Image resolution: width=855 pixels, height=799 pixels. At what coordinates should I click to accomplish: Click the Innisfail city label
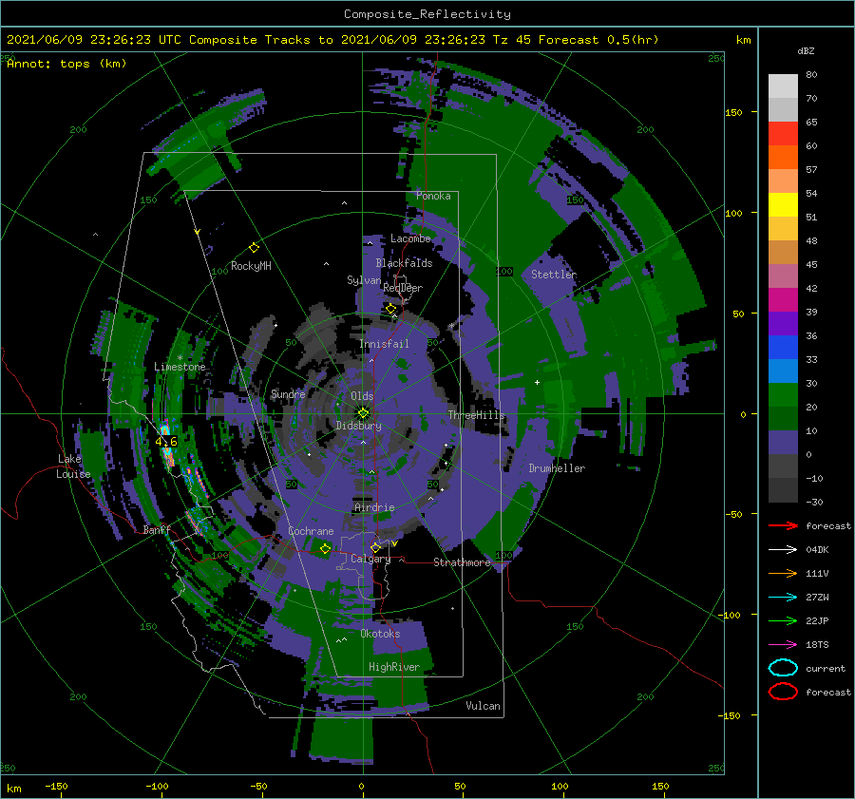coord(384,344)
